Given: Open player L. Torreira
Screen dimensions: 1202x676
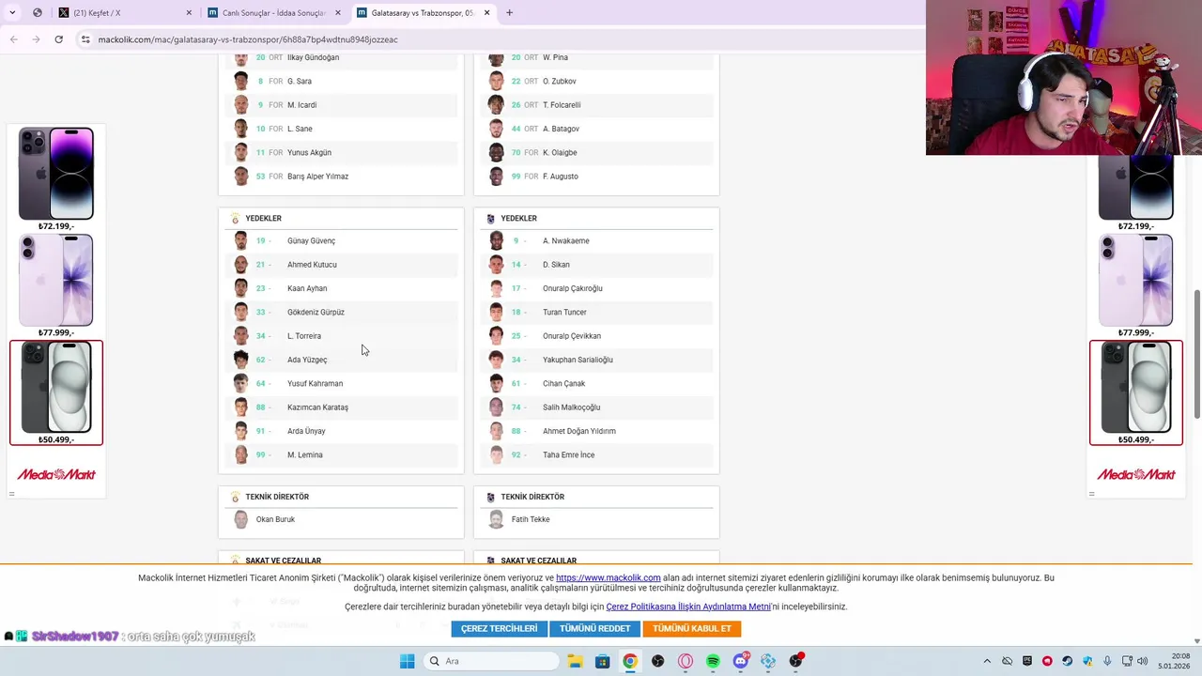Looking at the screenshot, I should (x=304, y=336).
